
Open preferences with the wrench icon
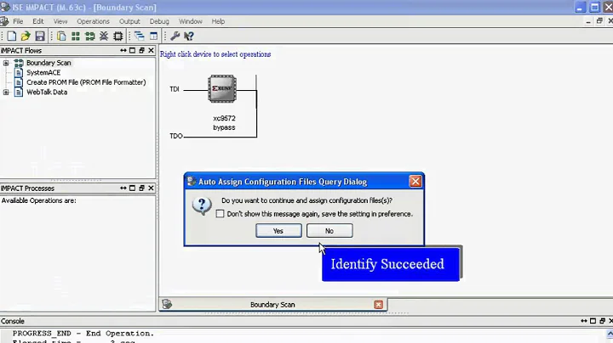coord(175,37)
